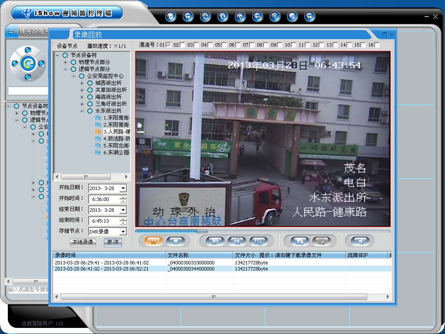Stop the video playback
Screen dimensions: 445x334
[x=175, y=241]
